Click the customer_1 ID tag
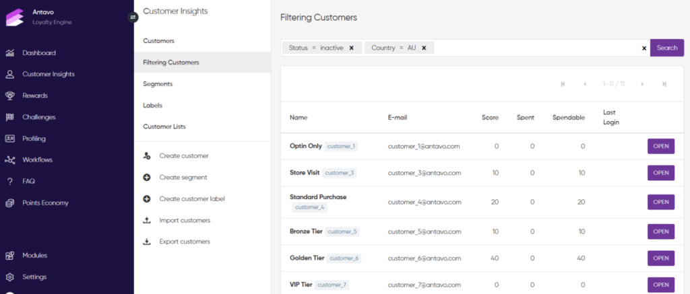 (341, 147)
